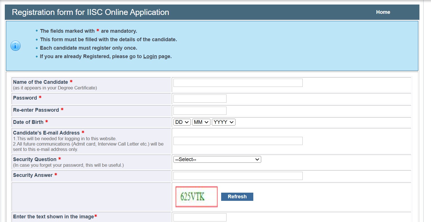Expand the DD day dropdown
Viewport: 431px width, 222px height.
(182, 122)
